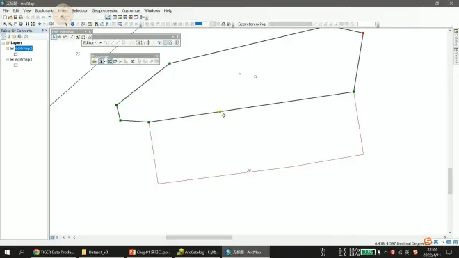Toggle visibility checkbox for editmap2 layer
The height and width of the screenshot is (258, 459).
[12, 48]
